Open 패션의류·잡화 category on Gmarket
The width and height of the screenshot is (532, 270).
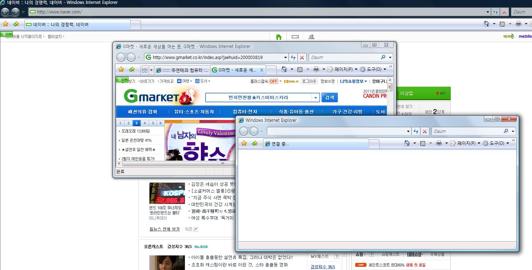tap(142, 112)
